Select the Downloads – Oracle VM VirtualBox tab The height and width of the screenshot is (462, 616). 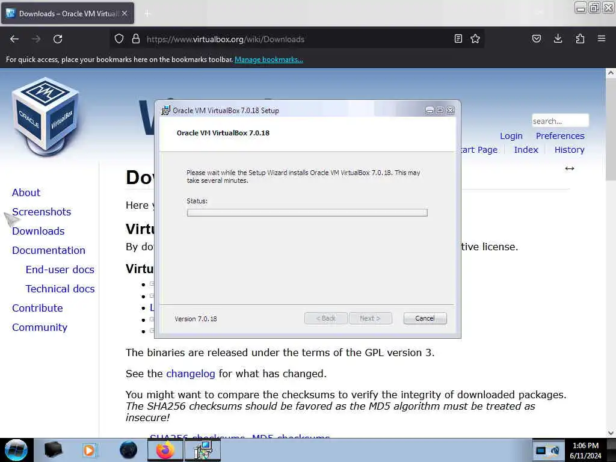(x=67, y=13)
